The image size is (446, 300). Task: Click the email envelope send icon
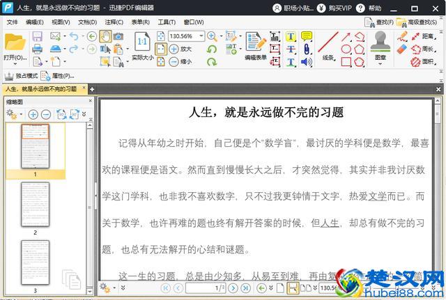click(x=56, y=36)
